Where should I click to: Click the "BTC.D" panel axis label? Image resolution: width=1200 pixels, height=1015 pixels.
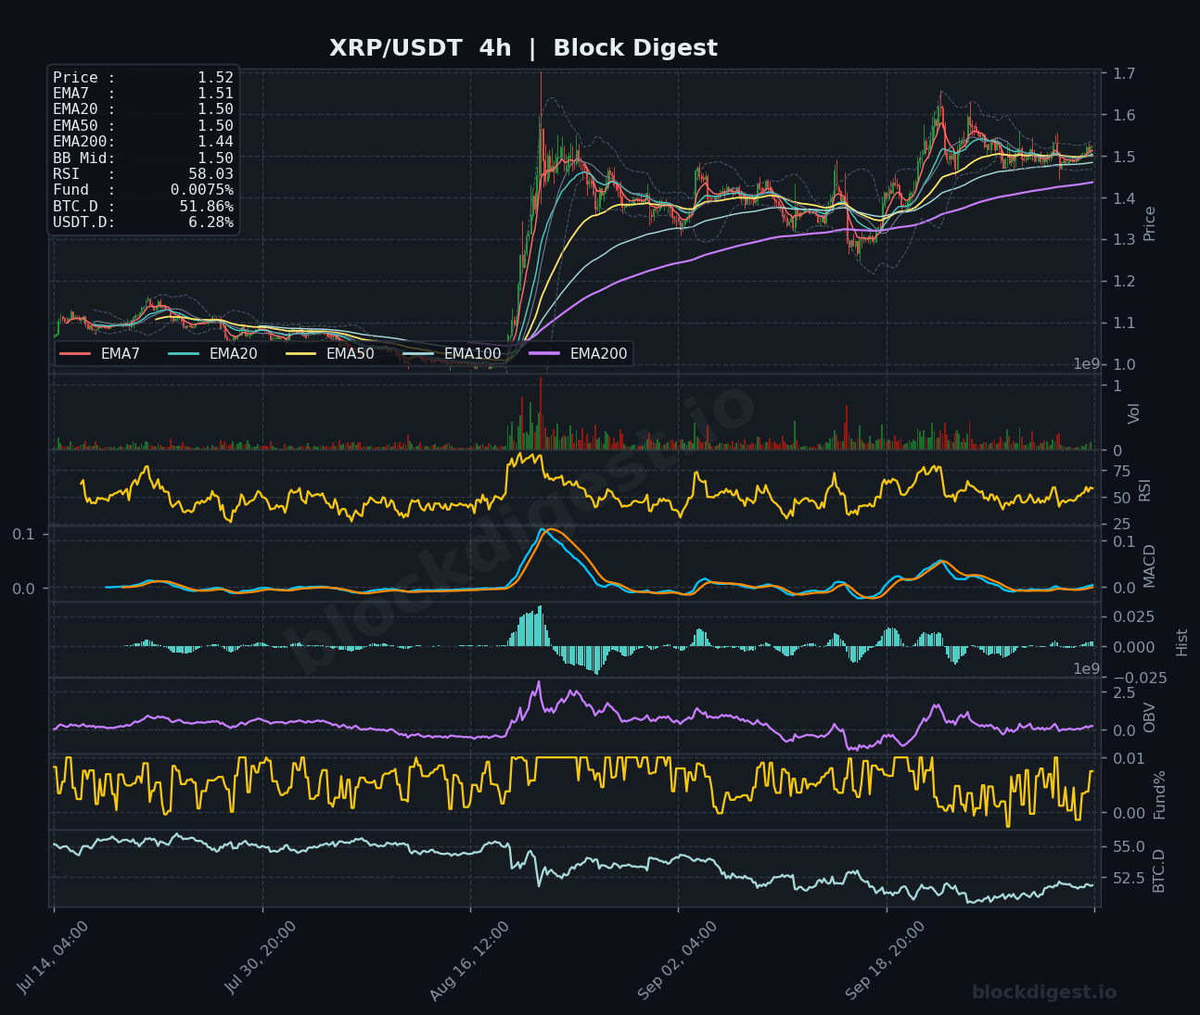click(x=1159, y=870)
